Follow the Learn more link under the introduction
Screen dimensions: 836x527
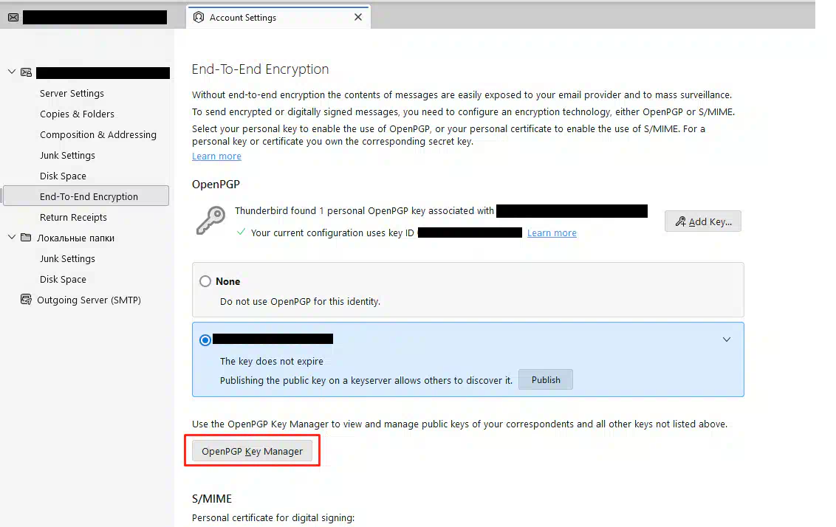pyautogui.click(x=216, y=156)
